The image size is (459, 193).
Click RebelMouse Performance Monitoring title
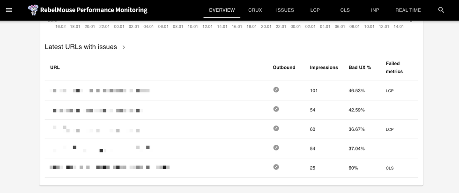[94, 10]
